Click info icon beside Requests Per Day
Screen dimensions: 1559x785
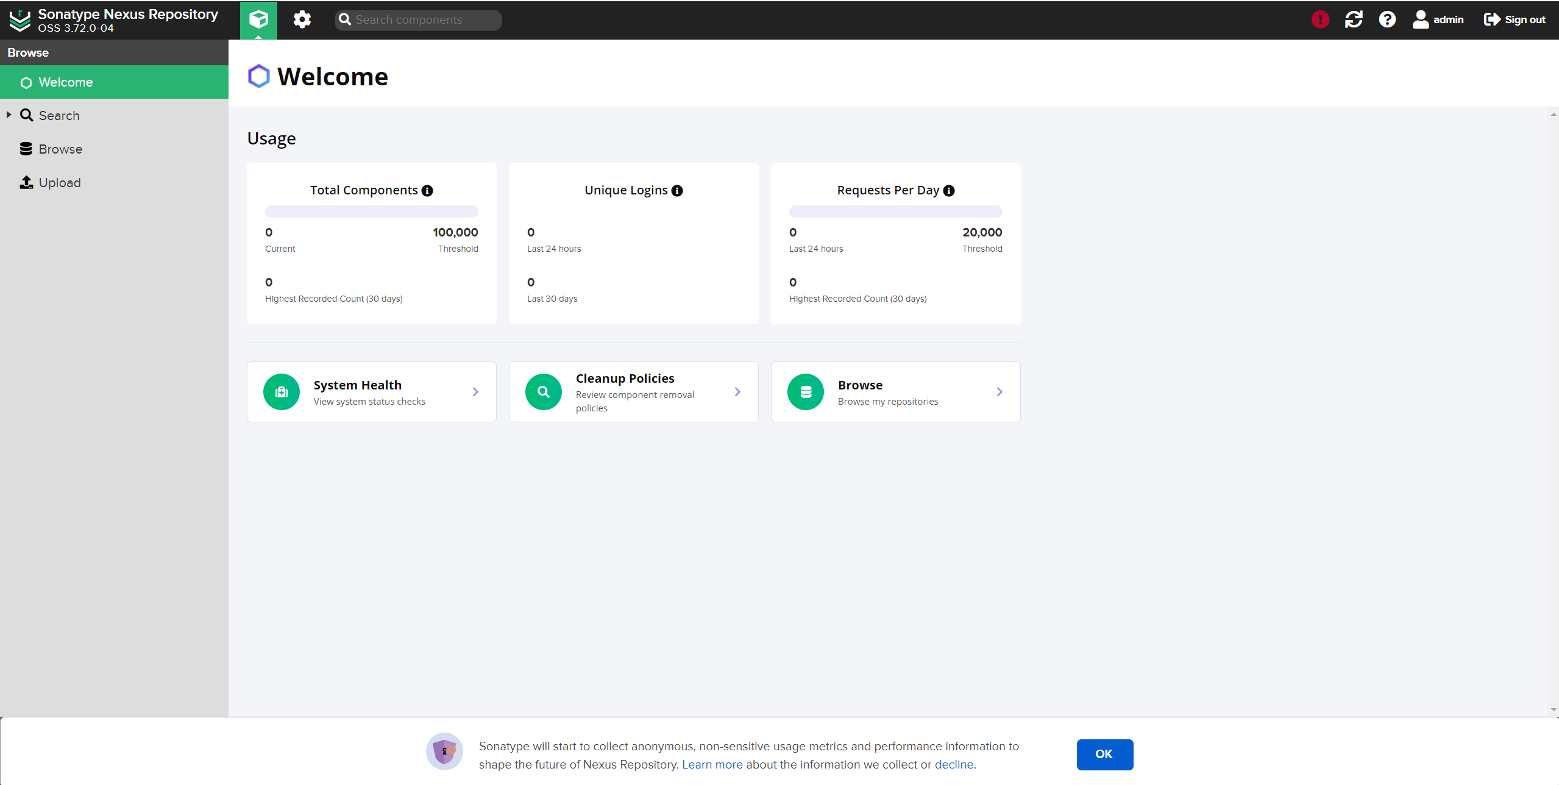tap(949, 191)
